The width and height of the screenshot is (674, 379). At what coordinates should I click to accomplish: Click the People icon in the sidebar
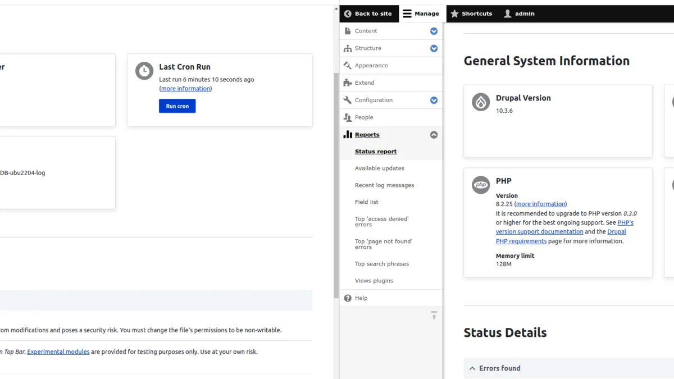[x=347, y=117]
